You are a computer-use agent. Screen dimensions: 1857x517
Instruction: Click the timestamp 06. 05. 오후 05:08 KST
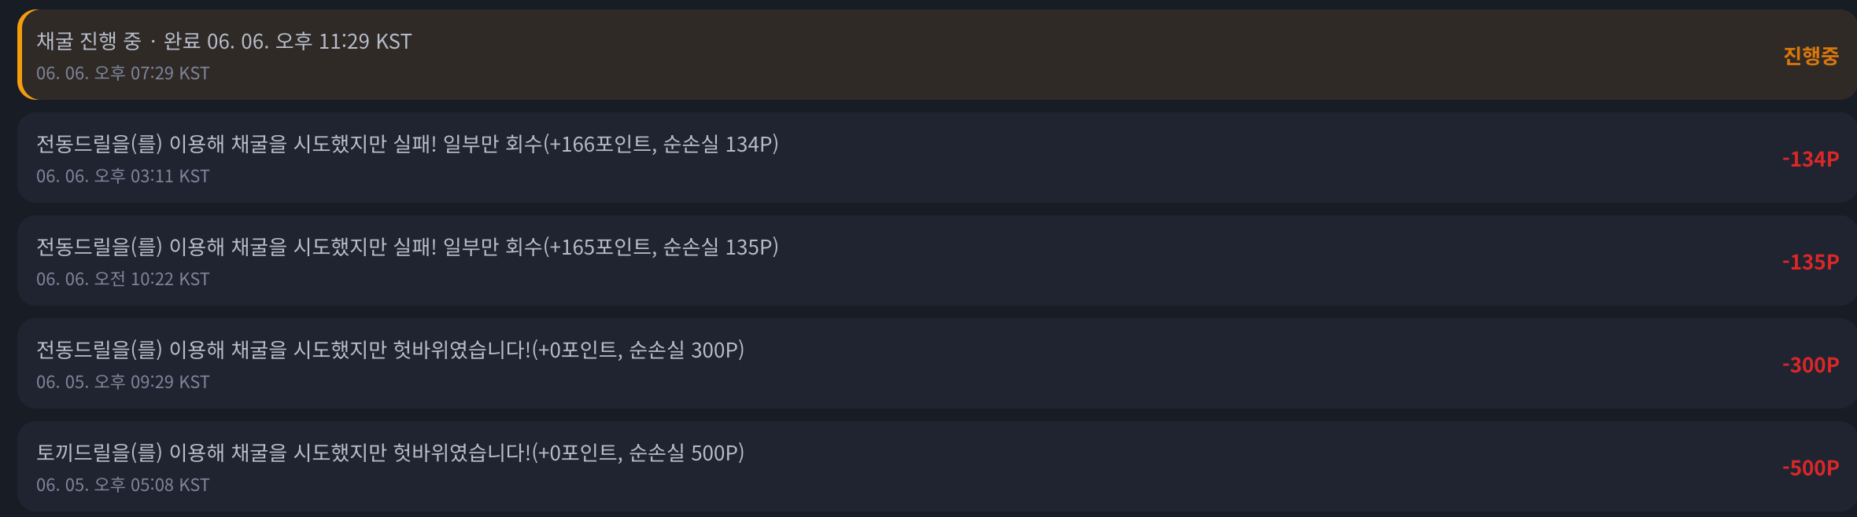point(123,485)
